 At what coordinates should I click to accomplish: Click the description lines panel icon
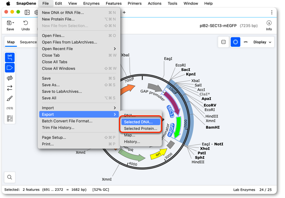(10, 118)
